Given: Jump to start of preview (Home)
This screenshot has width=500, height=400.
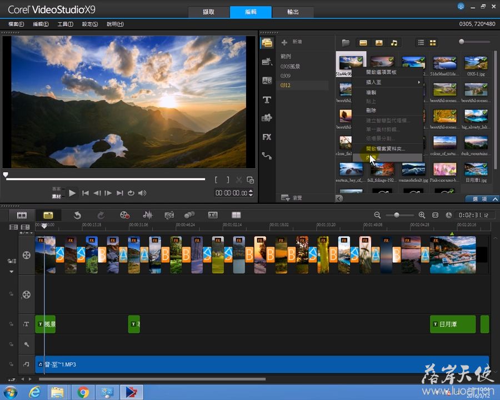Looking at the screenshot, I should click(x=85, y=193).
